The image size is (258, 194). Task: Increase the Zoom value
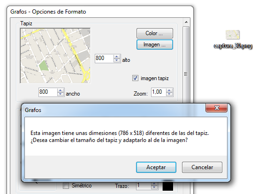[169, 90]
